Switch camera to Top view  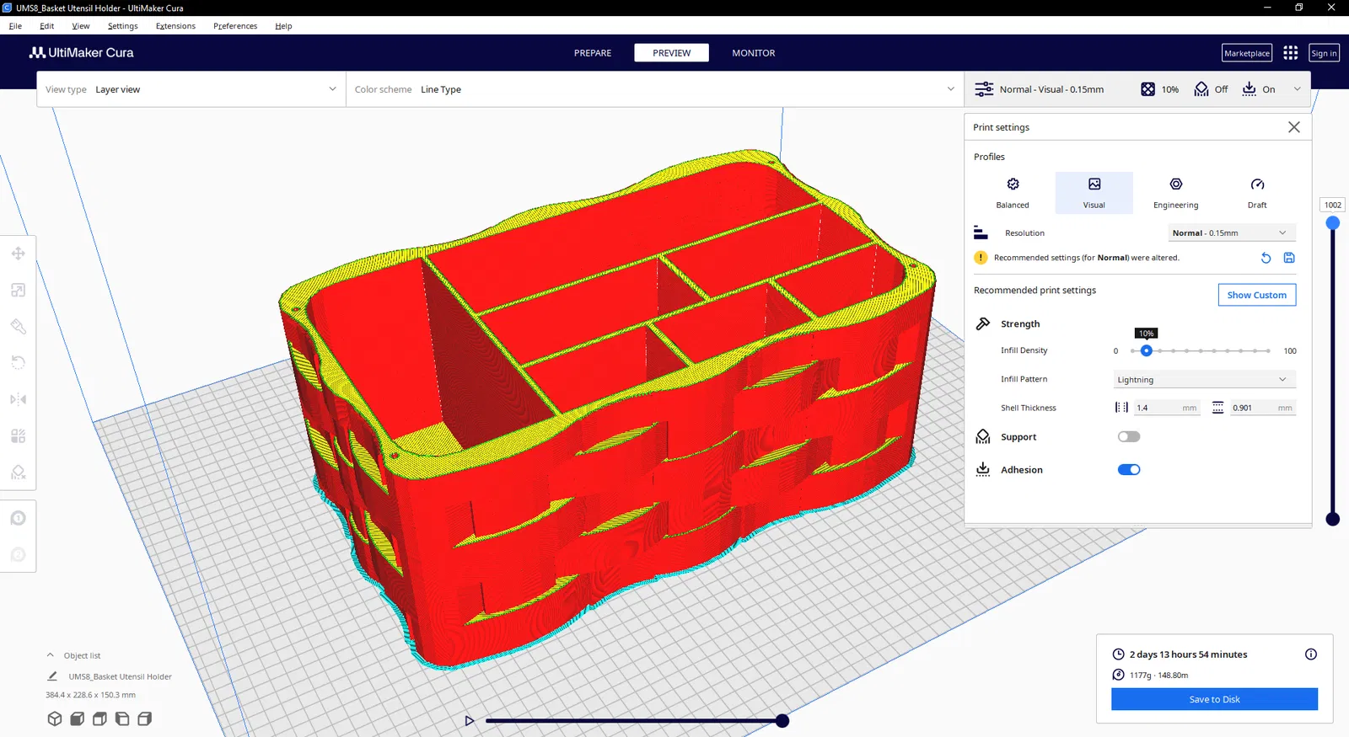[x=99, y=718]
